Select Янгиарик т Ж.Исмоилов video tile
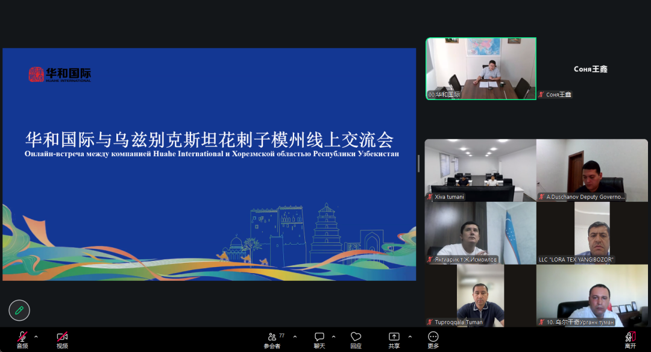Viewport: 651px width, 352px height. tap(480, 233)
